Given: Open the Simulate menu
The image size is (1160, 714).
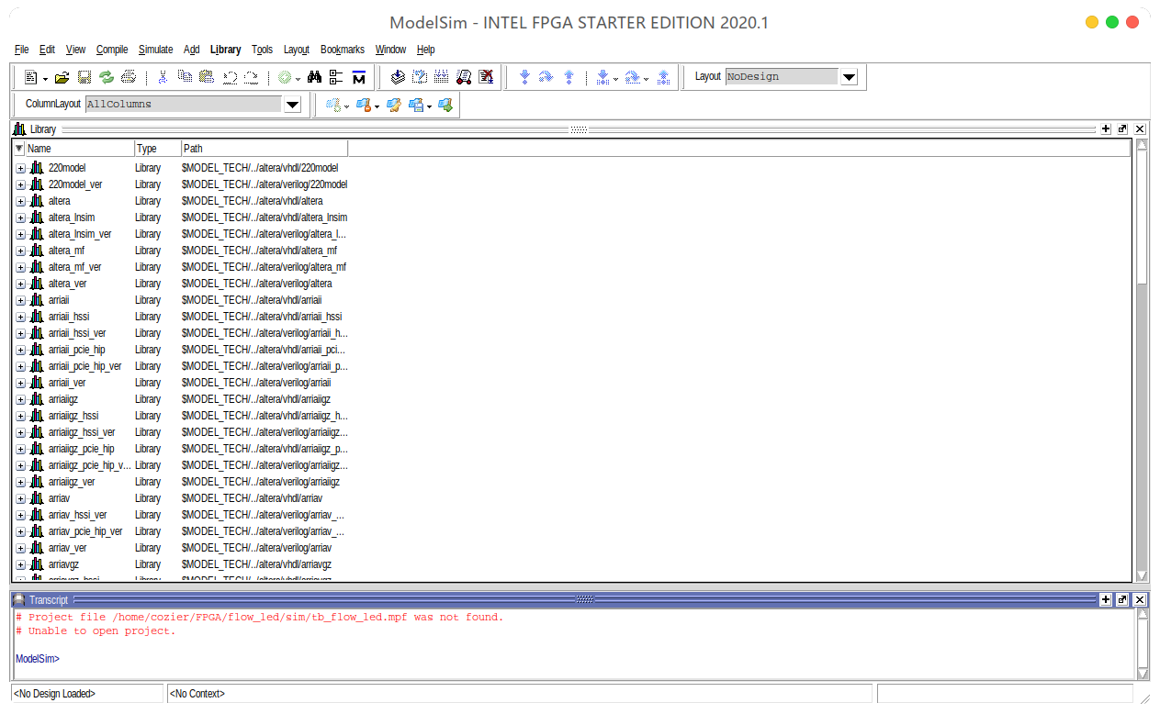Looking at the screenshot, I should [155, 50].
